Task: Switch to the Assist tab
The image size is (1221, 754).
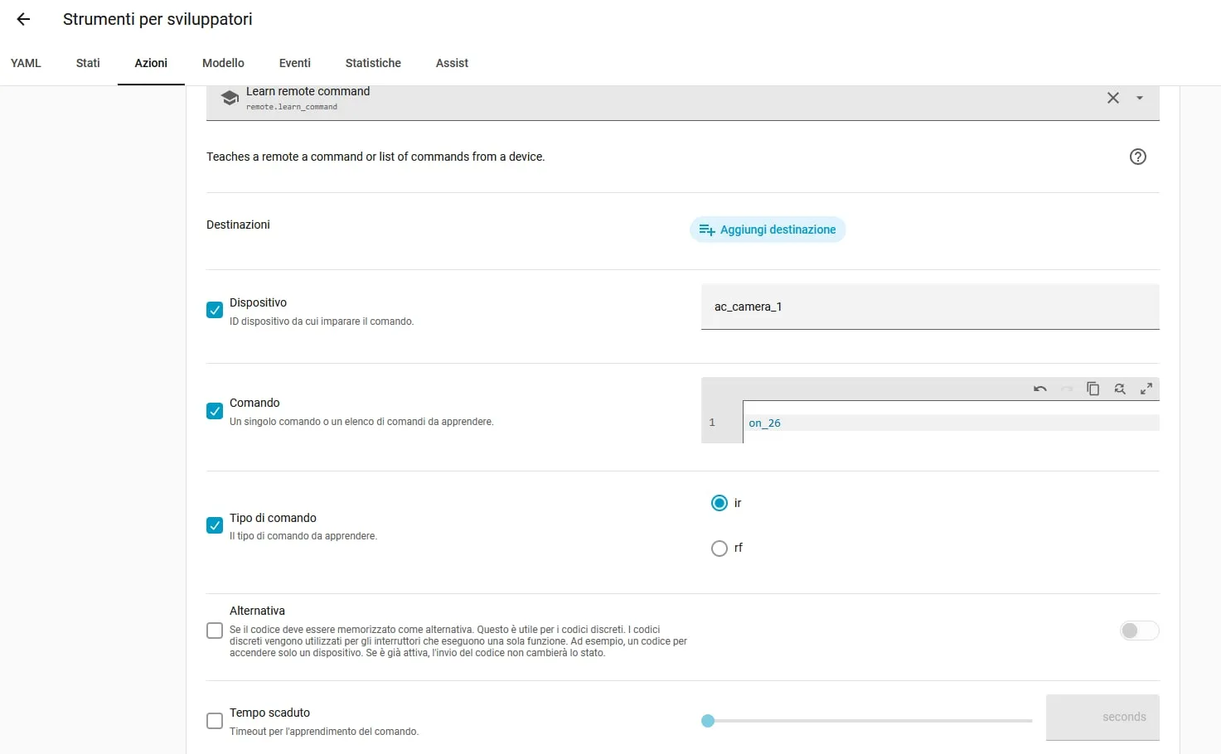Action: tap(452, 63)
